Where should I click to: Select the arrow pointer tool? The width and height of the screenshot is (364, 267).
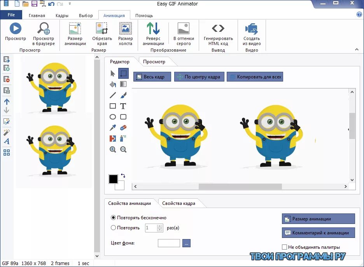[x=113, y=73]
